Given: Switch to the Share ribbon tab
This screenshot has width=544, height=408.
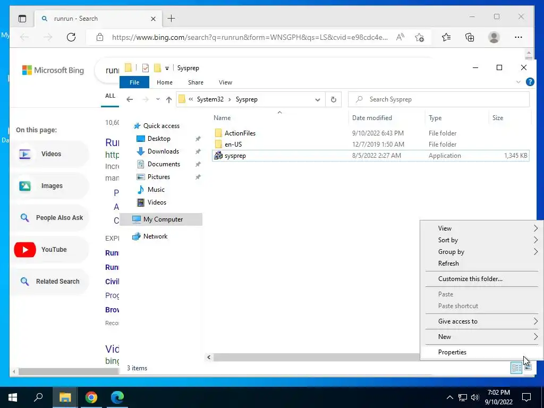Looking at the screenshot, I should click(195, 82).
